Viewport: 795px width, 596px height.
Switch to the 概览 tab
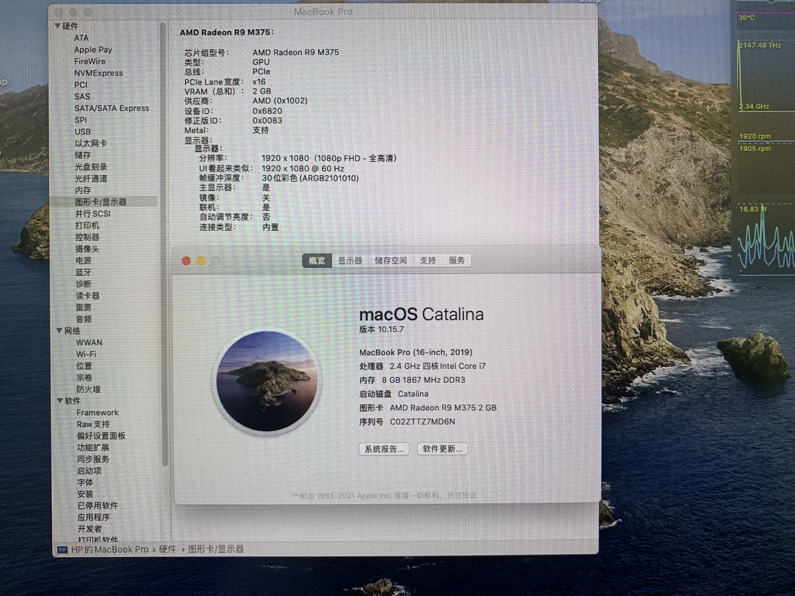coord(317,260)
